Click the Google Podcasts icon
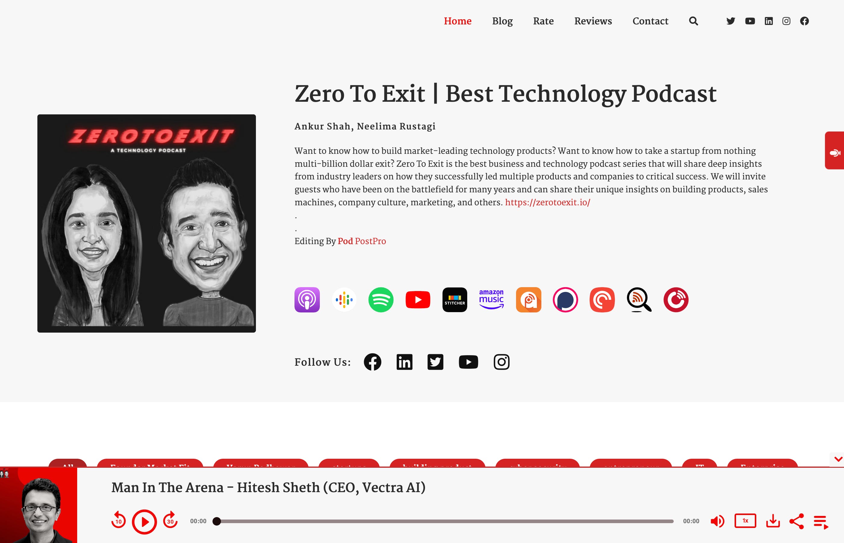844x543 pixels. 344,300
